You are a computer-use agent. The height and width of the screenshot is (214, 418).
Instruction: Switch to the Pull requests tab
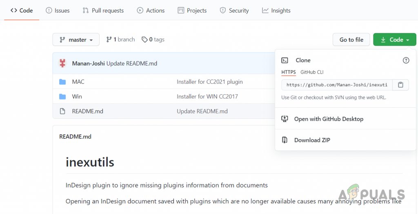click(x=103, y=11)
